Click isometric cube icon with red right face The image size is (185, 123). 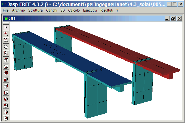click(x=6, y=112)
